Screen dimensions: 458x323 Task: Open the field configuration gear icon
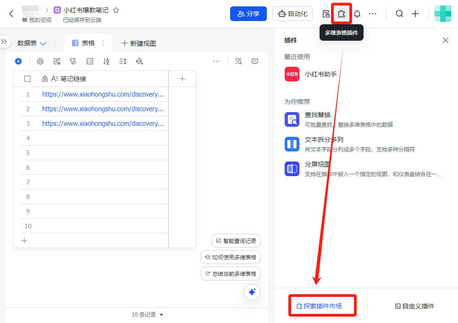point(40,61)
